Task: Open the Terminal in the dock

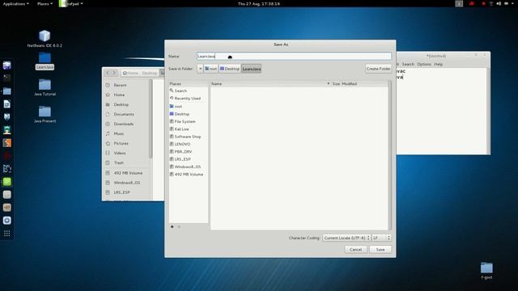Action: [7, 78]
